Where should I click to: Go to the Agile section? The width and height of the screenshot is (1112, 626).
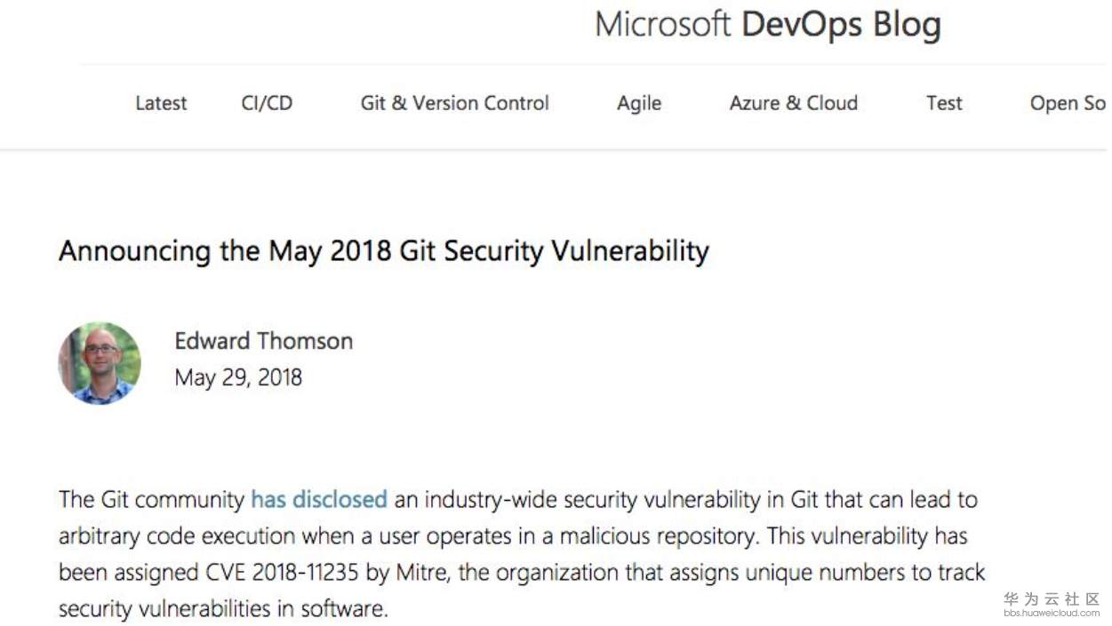(639, 103)
